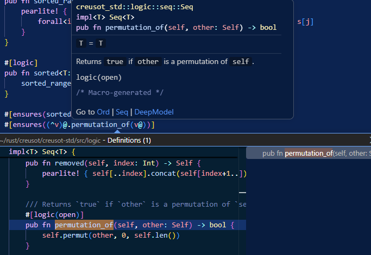Viewport: 371px width, 255px height.
Task: Click the Macro-generated comment in hover
Action: tap(120, 92)
